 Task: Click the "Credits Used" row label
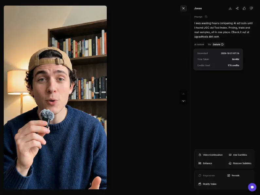pos(203,66)
